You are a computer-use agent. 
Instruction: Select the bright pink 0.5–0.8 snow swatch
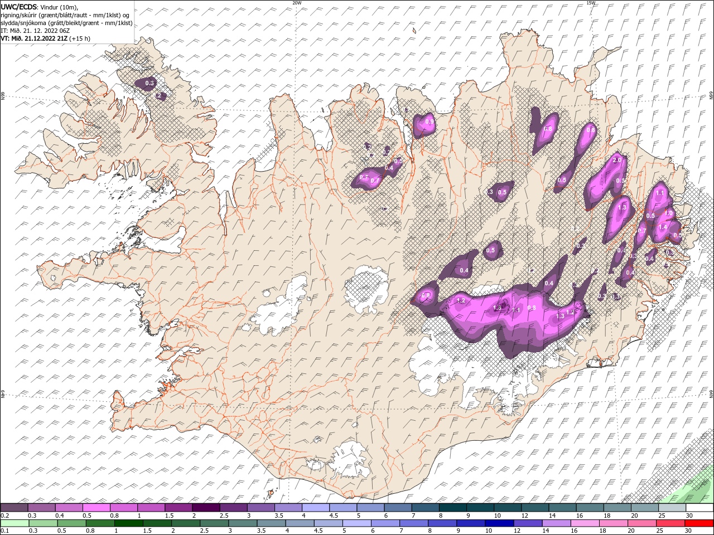click(97, 508)
